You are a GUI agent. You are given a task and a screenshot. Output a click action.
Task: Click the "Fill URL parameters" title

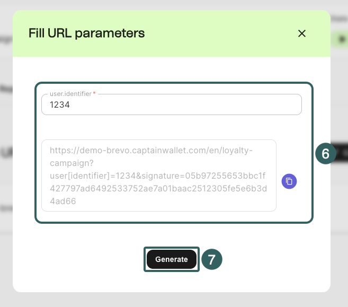86,33
